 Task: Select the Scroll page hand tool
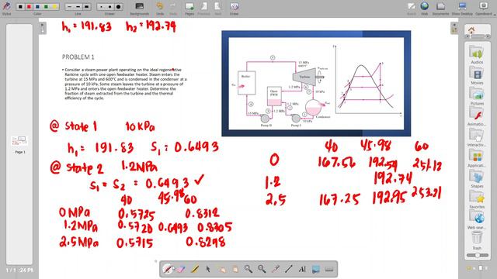[235, 269]
